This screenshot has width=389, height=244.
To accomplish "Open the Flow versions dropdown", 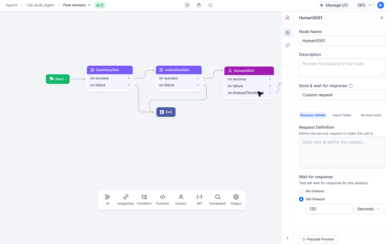I will 77,5.
